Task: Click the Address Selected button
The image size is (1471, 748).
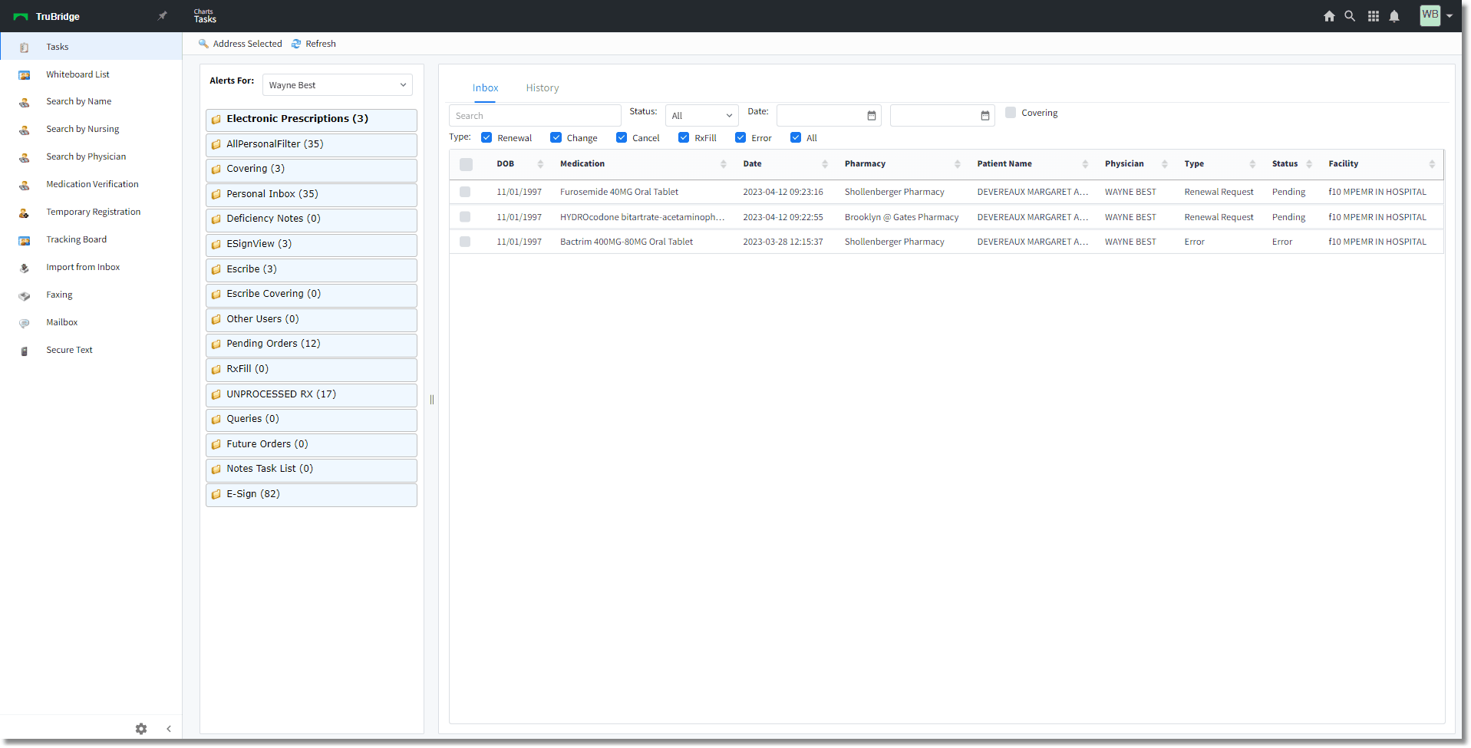Action: point(240,44)
